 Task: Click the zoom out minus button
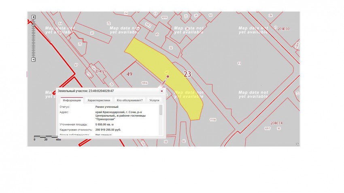point(34,60)
